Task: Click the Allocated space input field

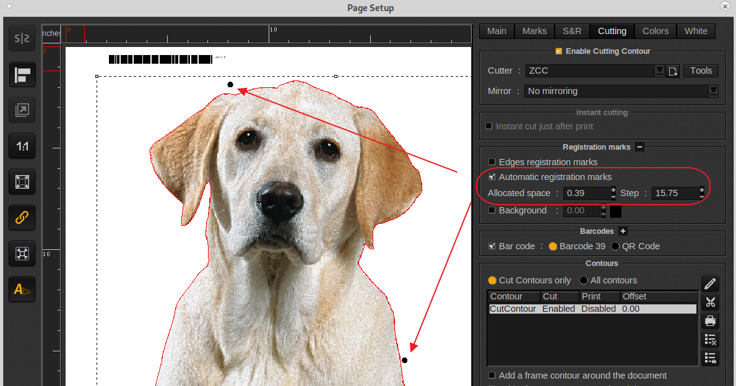Action: [x=586, y=193]
